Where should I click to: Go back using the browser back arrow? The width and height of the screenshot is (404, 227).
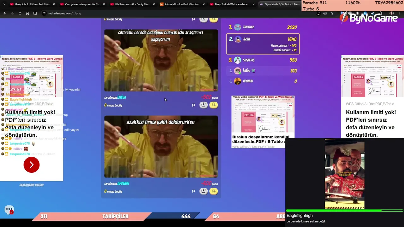click(5, 13)
